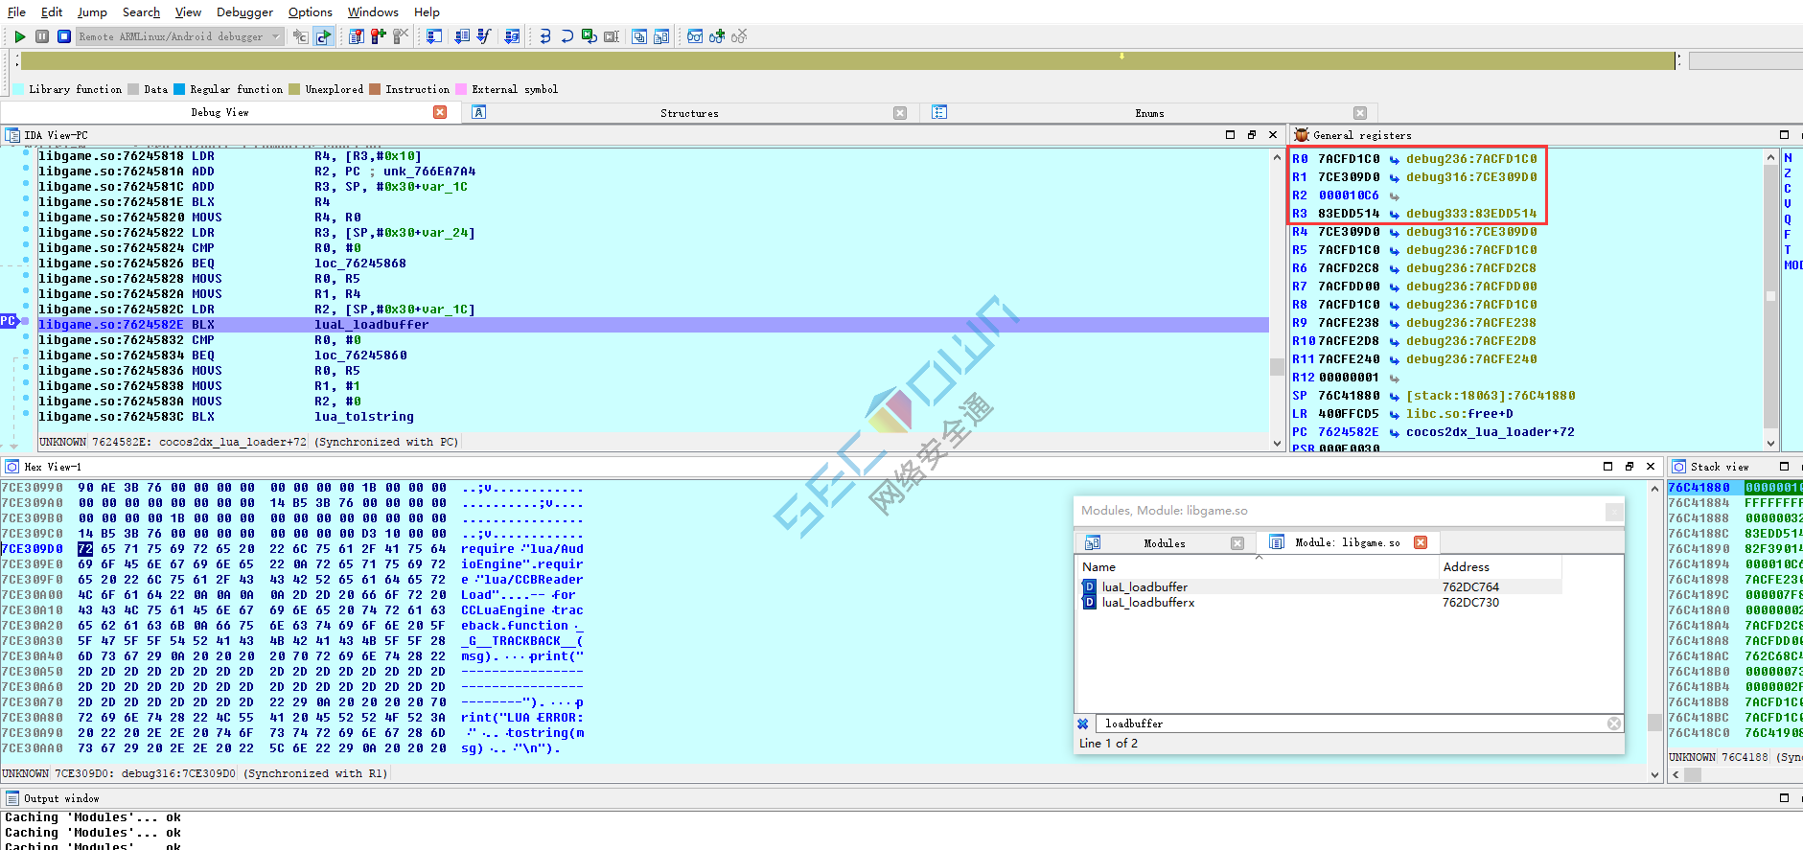Open the File menu
The image size is (1803, 850).
tap(16, 11)
